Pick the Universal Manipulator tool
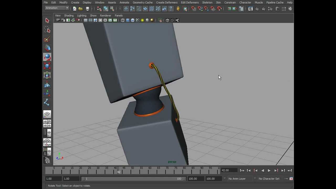336x189 pixels. point(47,75)
